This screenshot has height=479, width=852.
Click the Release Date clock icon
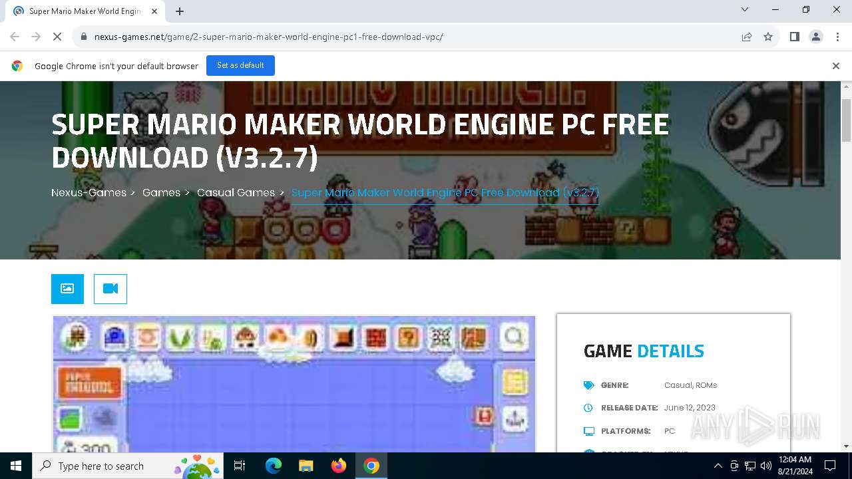pyautogui.click(x=588, y=408)
